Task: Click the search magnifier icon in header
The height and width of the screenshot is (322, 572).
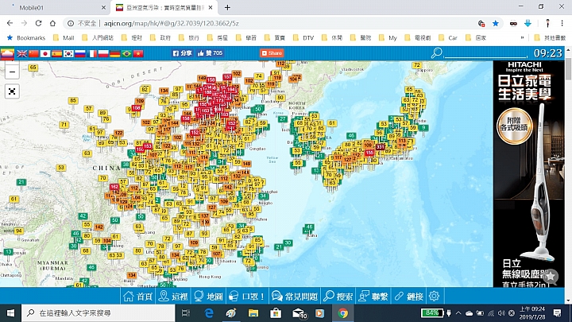Action: (x=436, y=53)
